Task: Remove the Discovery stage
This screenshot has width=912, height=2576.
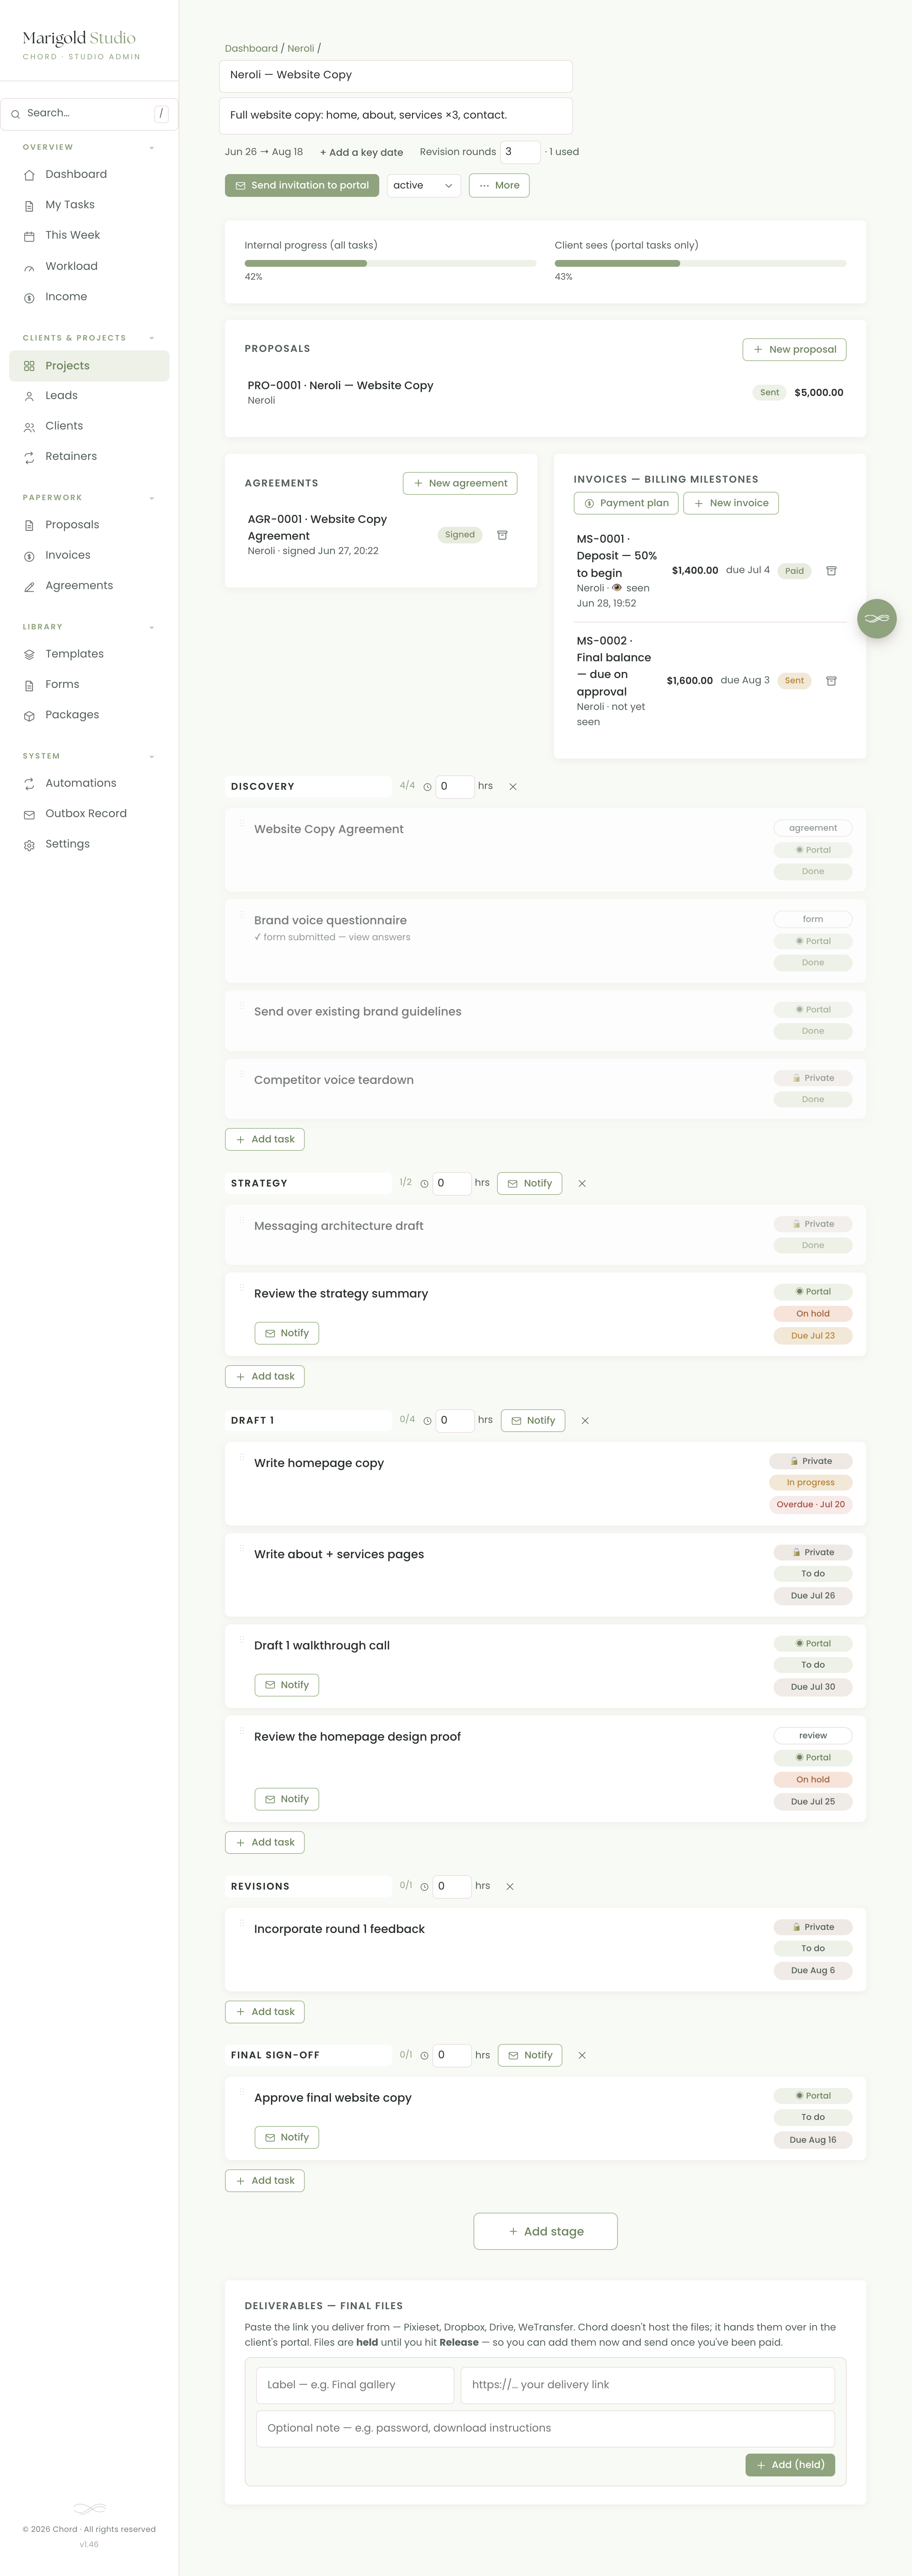Action: point(513,787)
